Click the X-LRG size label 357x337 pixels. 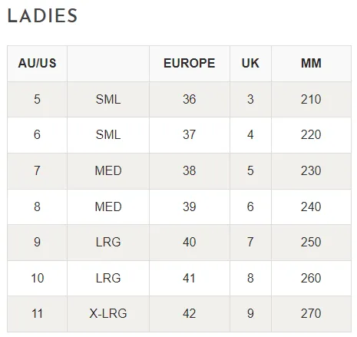coord(108,314)
